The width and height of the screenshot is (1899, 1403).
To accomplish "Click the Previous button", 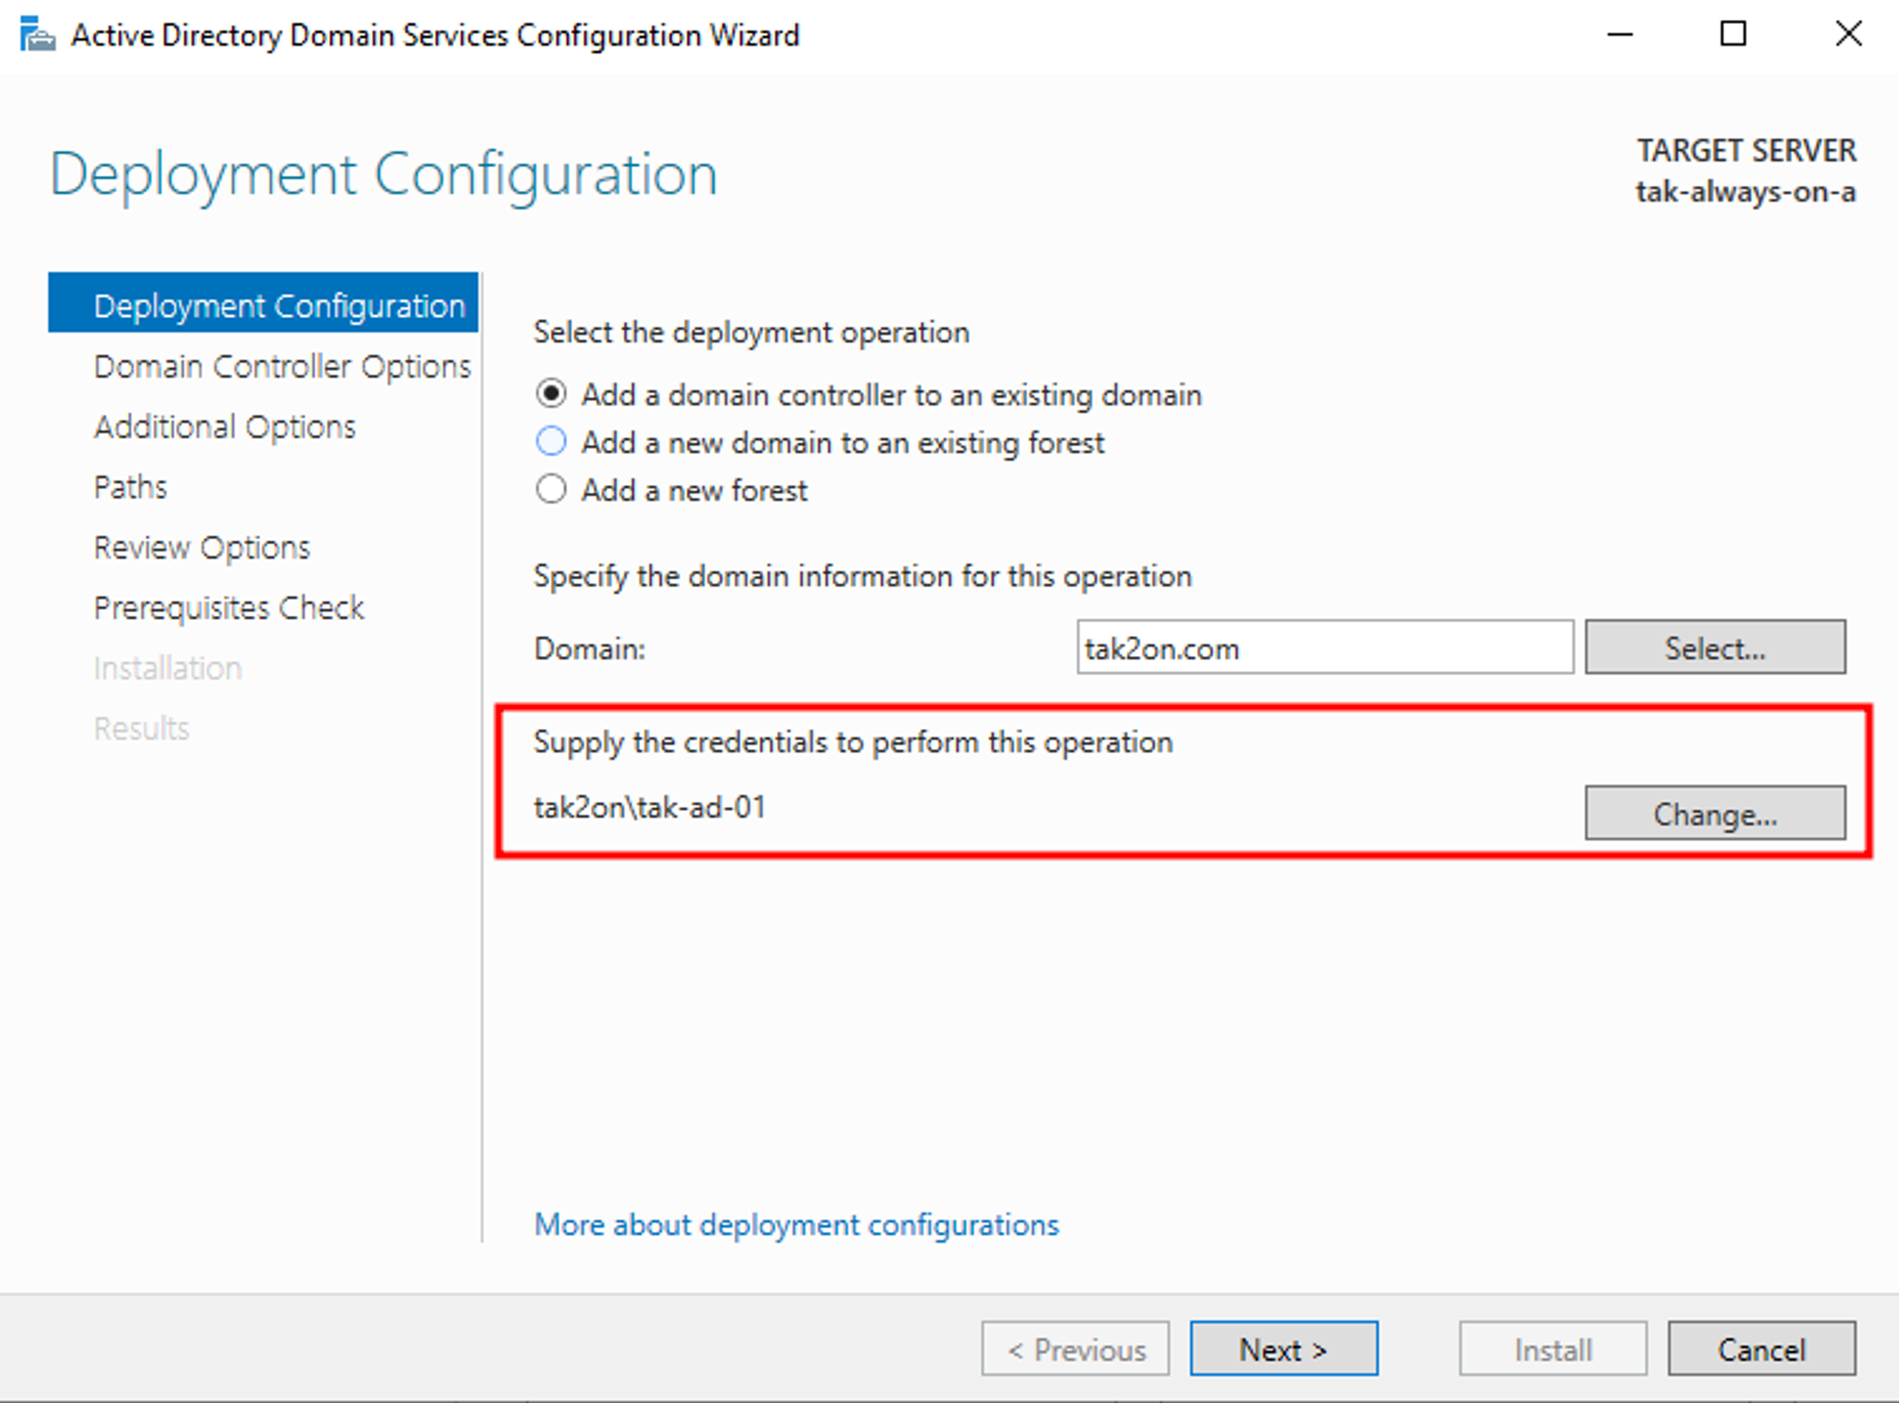I will 1076,1349.
